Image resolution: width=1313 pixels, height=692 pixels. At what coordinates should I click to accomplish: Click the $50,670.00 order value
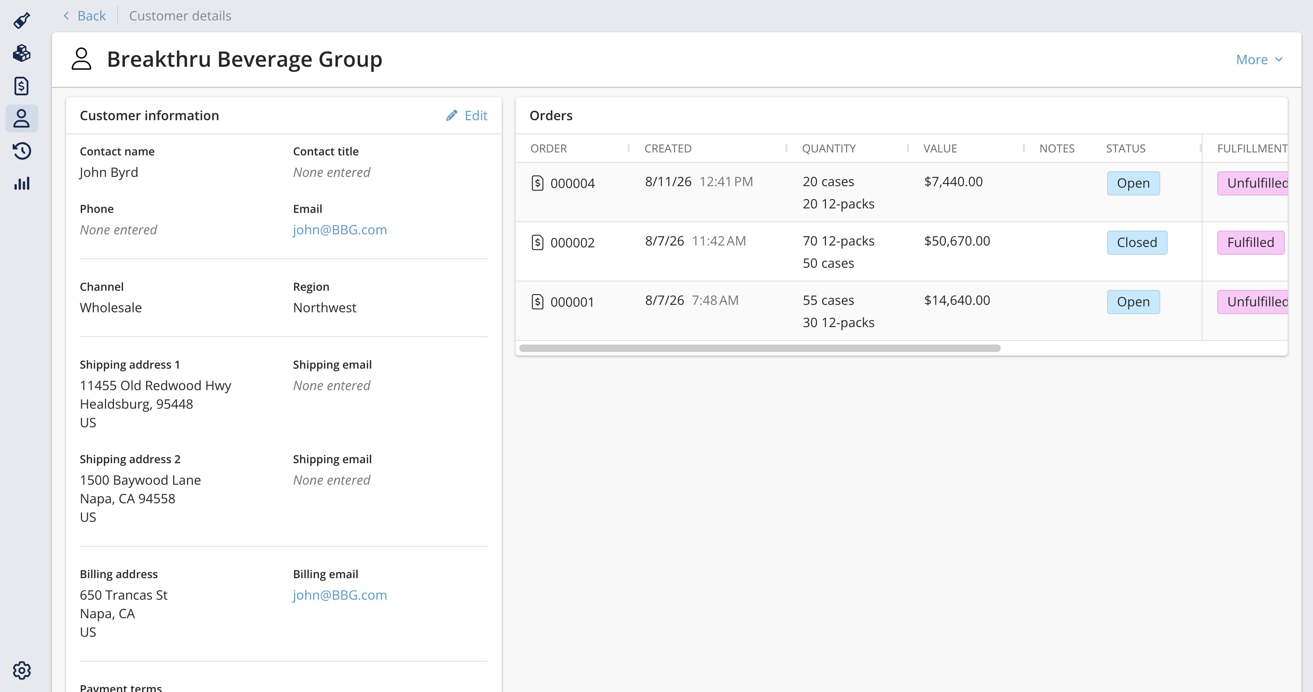pyautogui.click(x=957, y=241)
